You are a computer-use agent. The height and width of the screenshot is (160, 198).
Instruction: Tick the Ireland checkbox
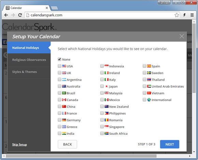tap(102, 72)
